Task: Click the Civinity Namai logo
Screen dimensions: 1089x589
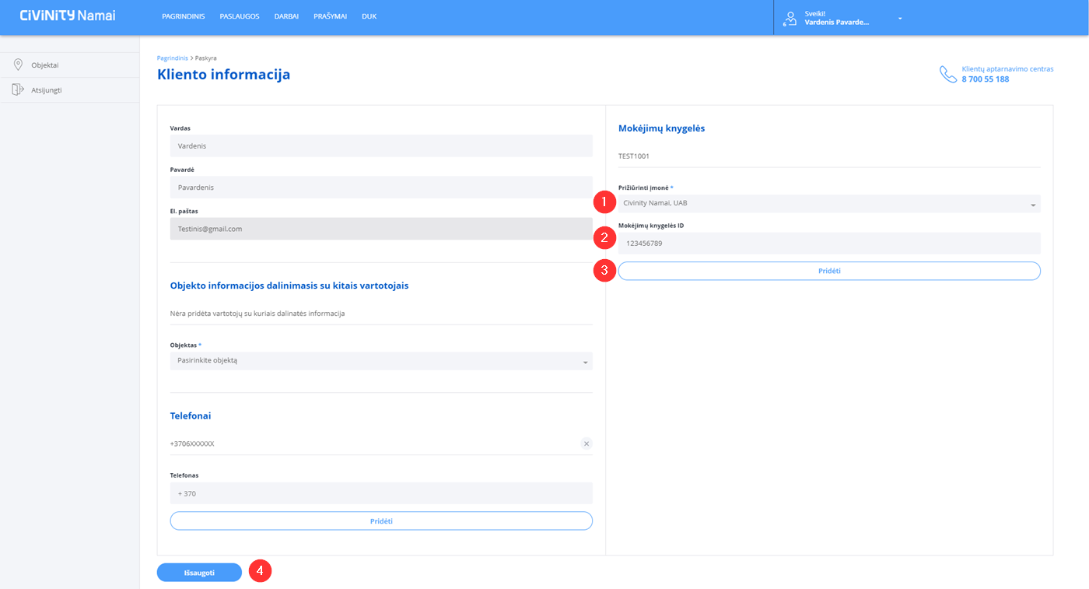Action: coord(67,16)
